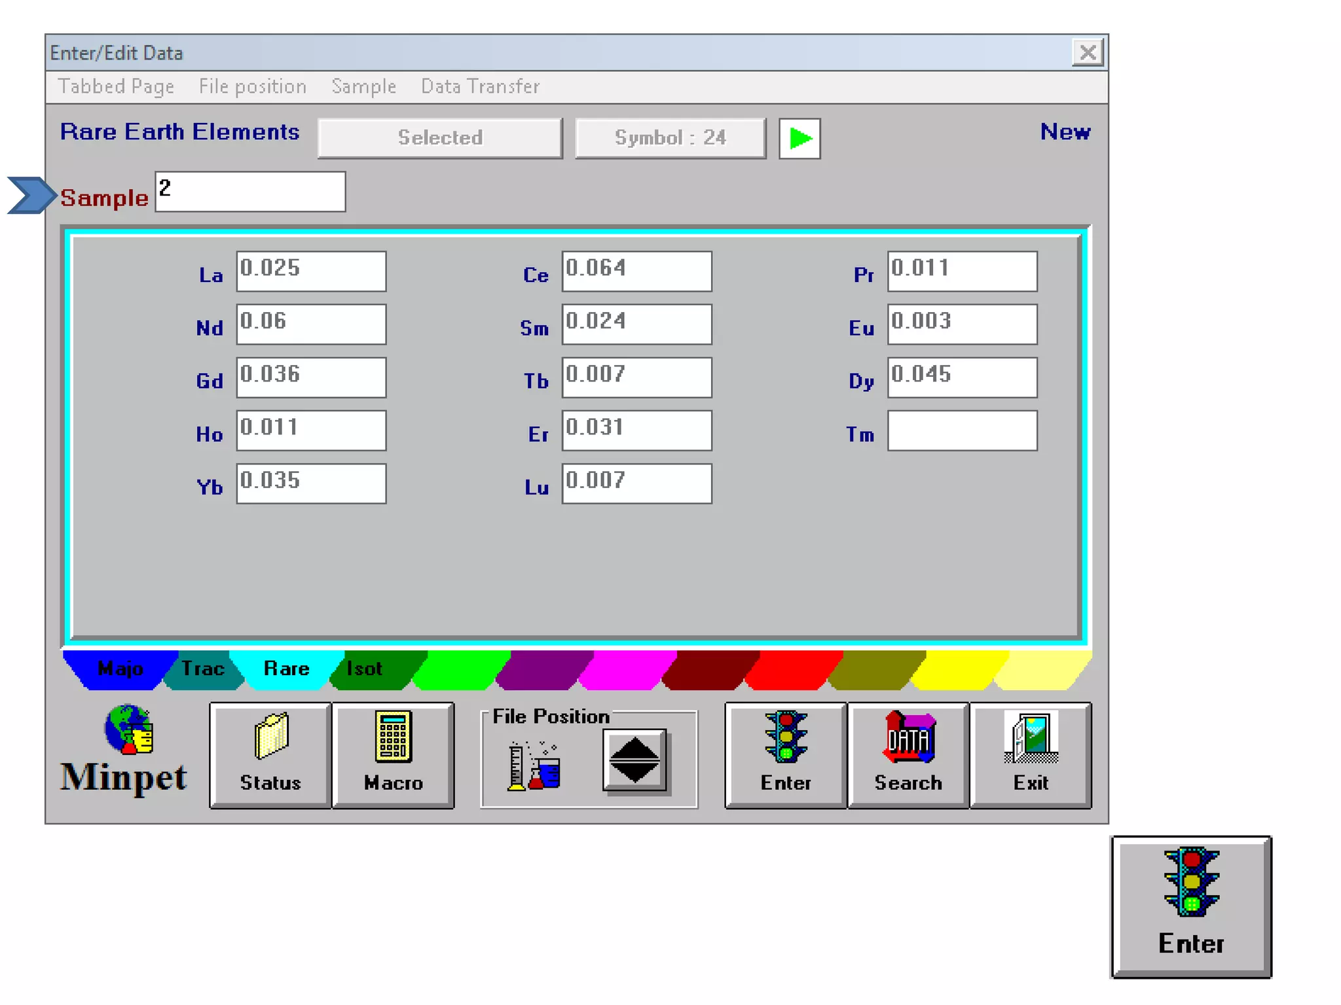Open the Tabbed Page menu
The height and width of the screenshot is (1005, 1341).
116,86
